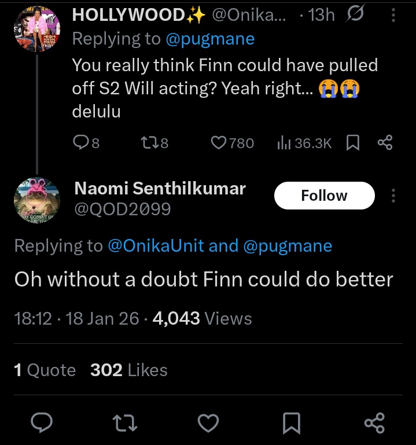
Task: Follow Naomi Senthilkumar
Action: (x=324, y=196)
